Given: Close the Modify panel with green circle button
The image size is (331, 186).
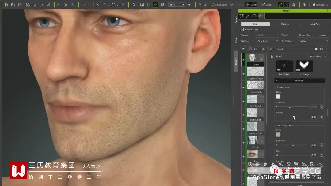Looking at the screenshot, I should [327, 10].
